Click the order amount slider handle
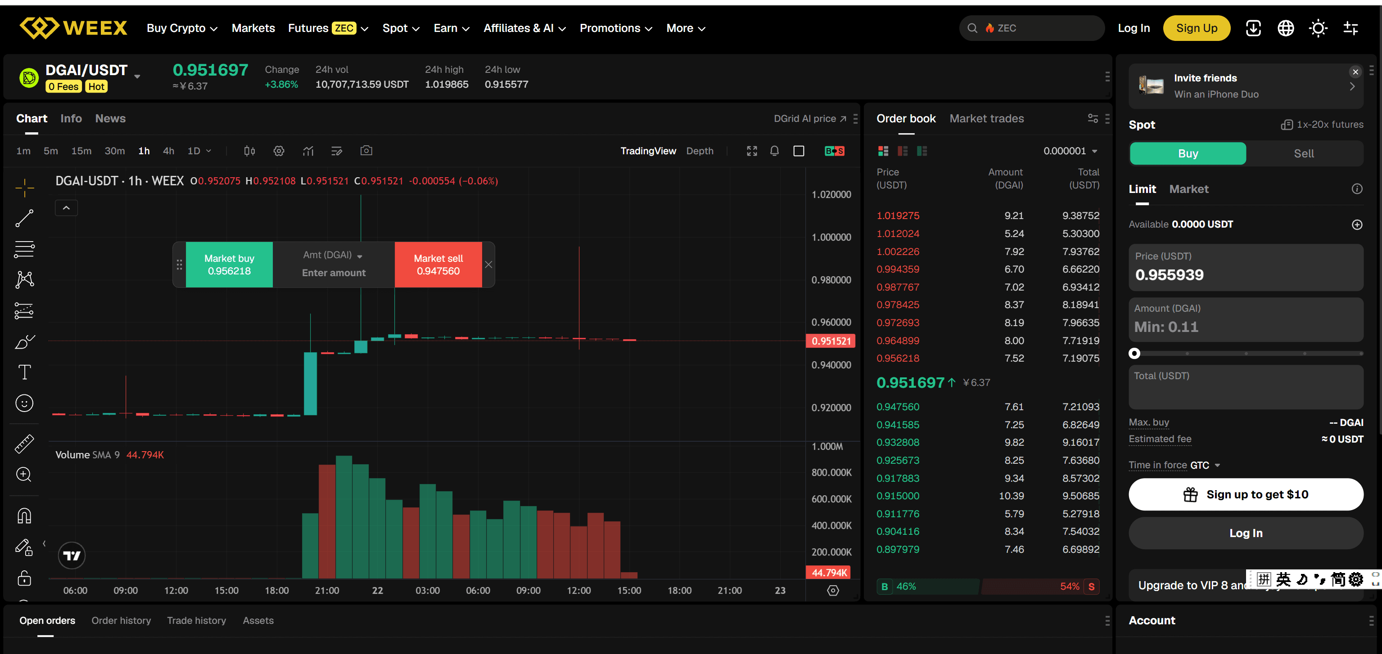This screenshot has height=654, width=1382. tap(1134, 353)
